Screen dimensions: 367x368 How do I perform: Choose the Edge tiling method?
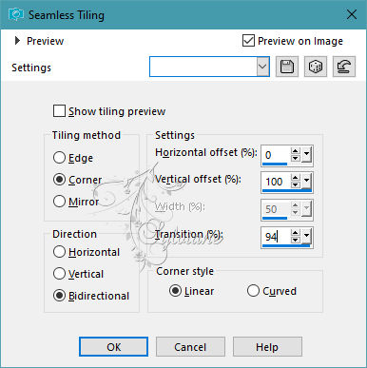point(59,158)
